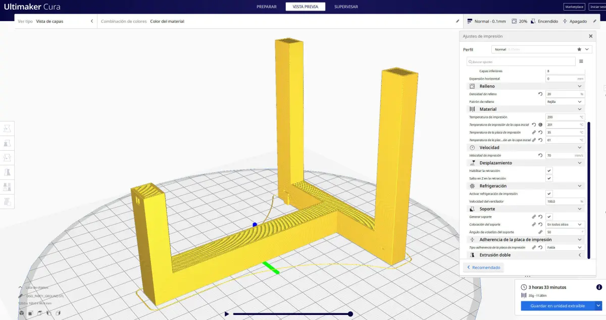
Task: Select the Move tool in left toolbar
Action: pyautogui.click(x=7, y=129)
